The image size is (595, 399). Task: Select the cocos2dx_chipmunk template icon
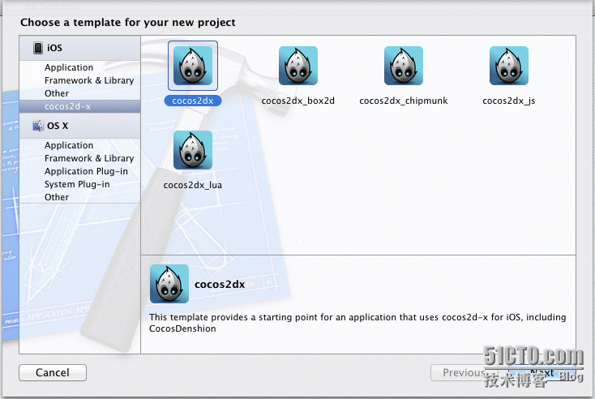click(404, 66)
